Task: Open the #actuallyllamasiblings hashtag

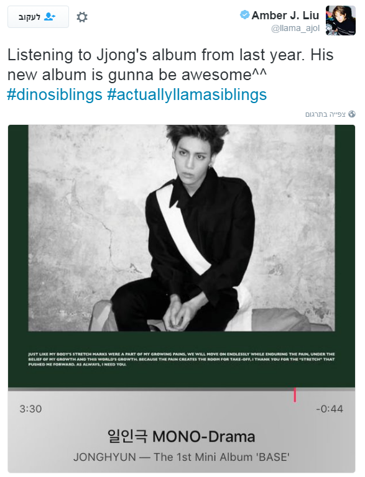Action: tap(187, 94)
